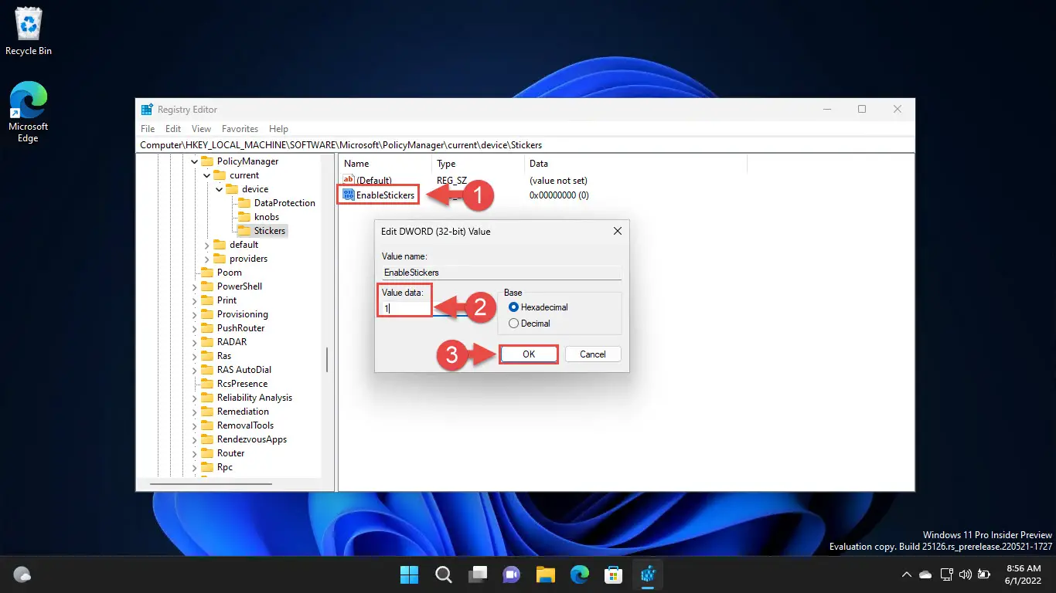Select the PushRouter tree item
Screen dimensions: 1056x593
click(x=242, y=328)
